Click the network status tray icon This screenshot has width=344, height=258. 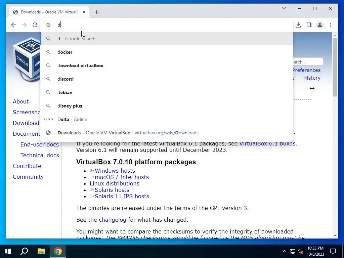(x=293, y=251)
